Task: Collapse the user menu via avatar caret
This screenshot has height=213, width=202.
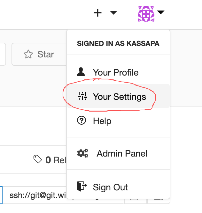Action: (x=161, y=13)
